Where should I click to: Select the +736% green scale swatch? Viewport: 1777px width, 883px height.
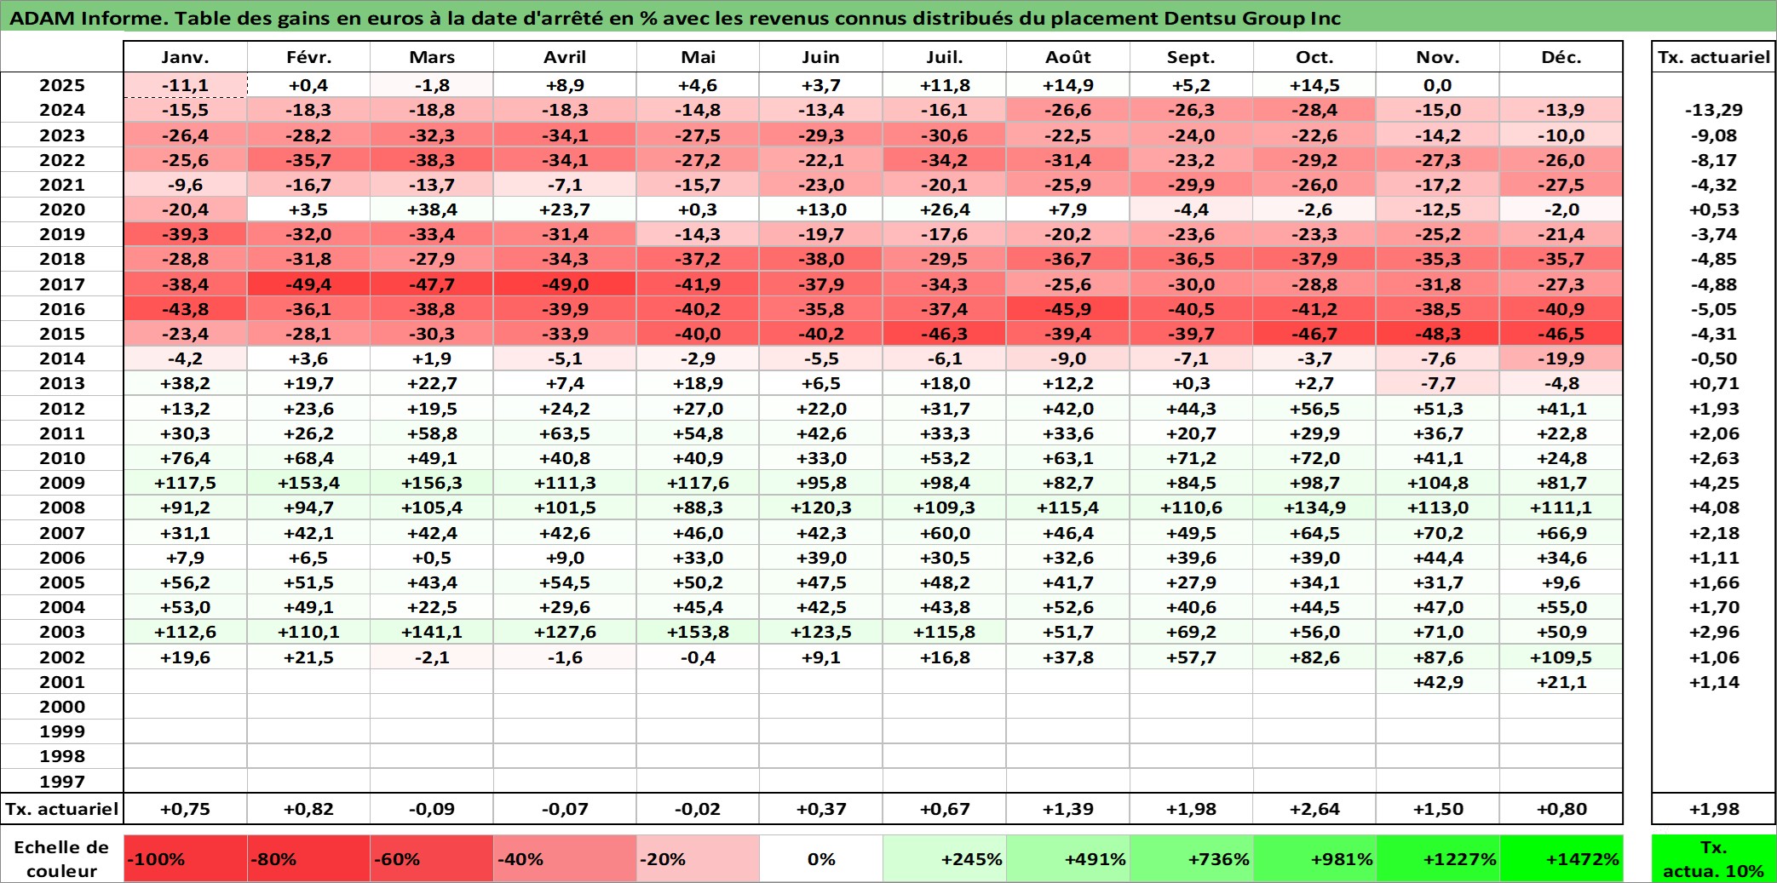[1191, 858]
